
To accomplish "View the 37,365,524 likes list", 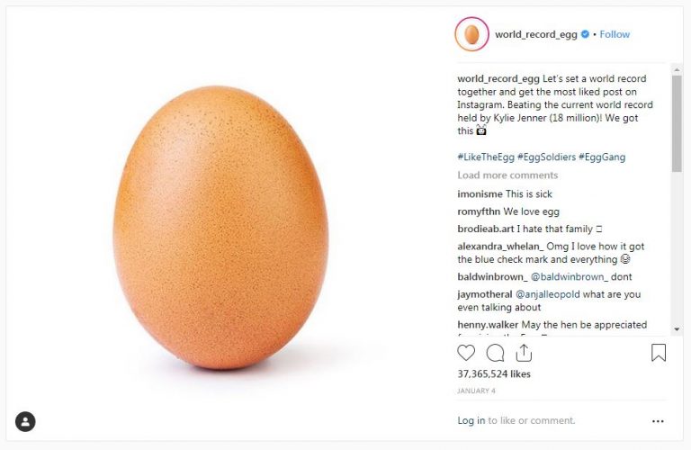I will tap(494, 373).
